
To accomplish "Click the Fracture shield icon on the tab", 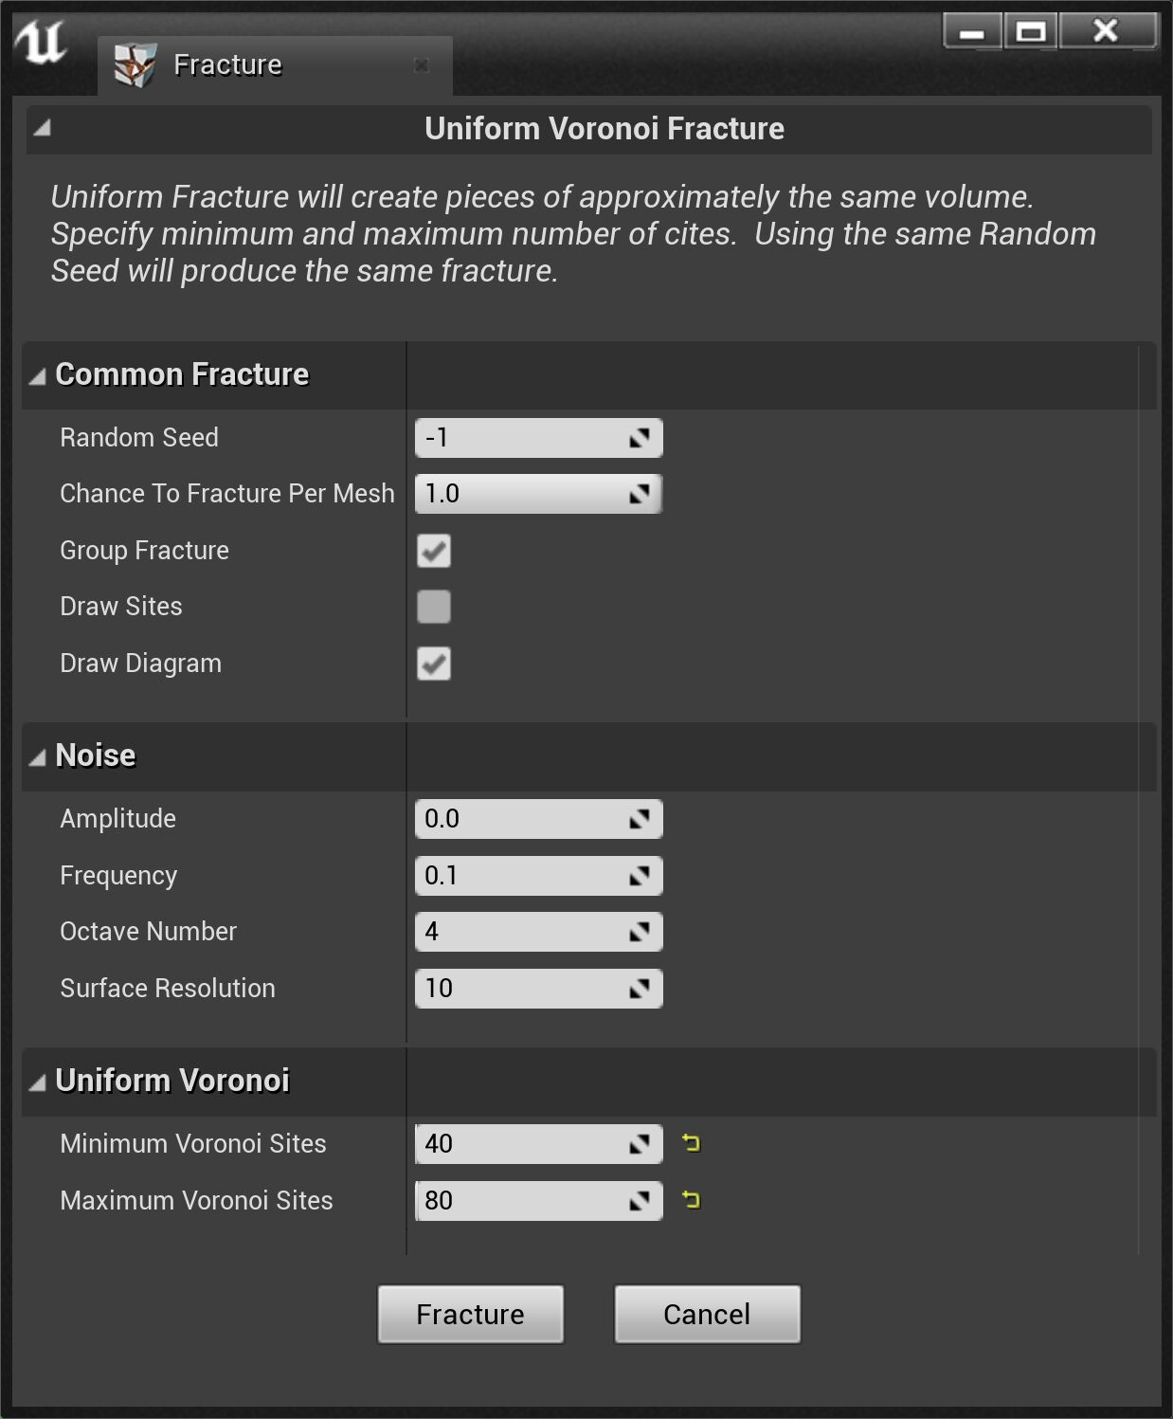I will (131, 64).
